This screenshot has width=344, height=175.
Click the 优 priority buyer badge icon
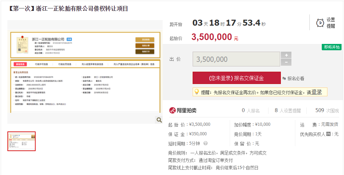pyautogui.click(x=328, y=134)
